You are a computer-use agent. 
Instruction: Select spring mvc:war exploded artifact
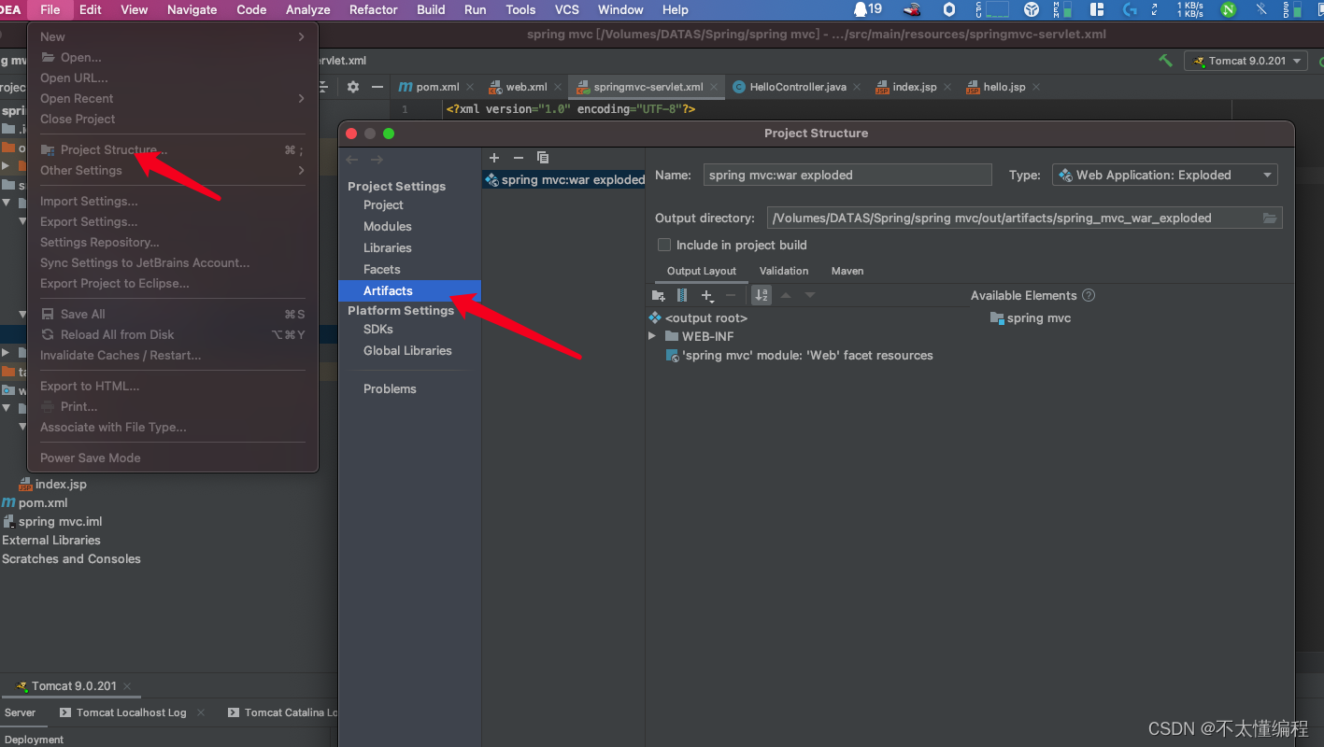click(x=563, y=179)
